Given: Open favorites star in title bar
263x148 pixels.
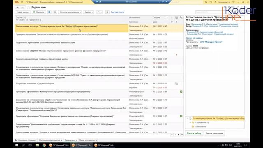Looking at the screenshot, I should pos(215,2).
